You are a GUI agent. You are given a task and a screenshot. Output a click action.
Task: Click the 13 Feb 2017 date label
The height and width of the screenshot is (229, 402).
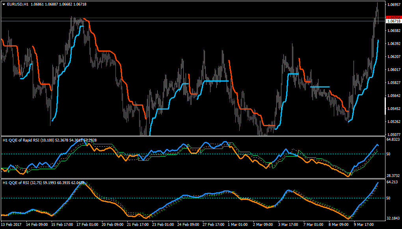(11, 224)
